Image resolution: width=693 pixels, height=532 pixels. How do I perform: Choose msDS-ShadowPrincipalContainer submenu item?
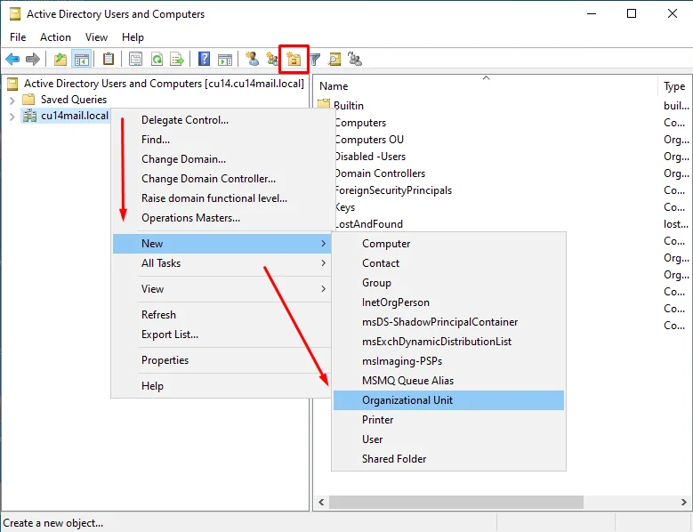pos(448,322)
